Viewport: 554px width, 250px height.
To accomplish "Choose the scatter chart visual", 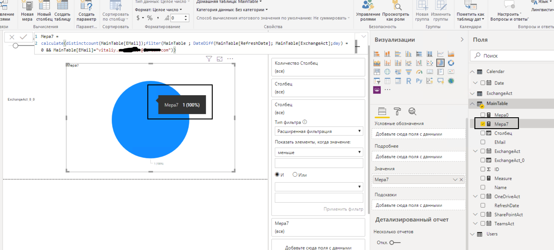I will [430, 63].
